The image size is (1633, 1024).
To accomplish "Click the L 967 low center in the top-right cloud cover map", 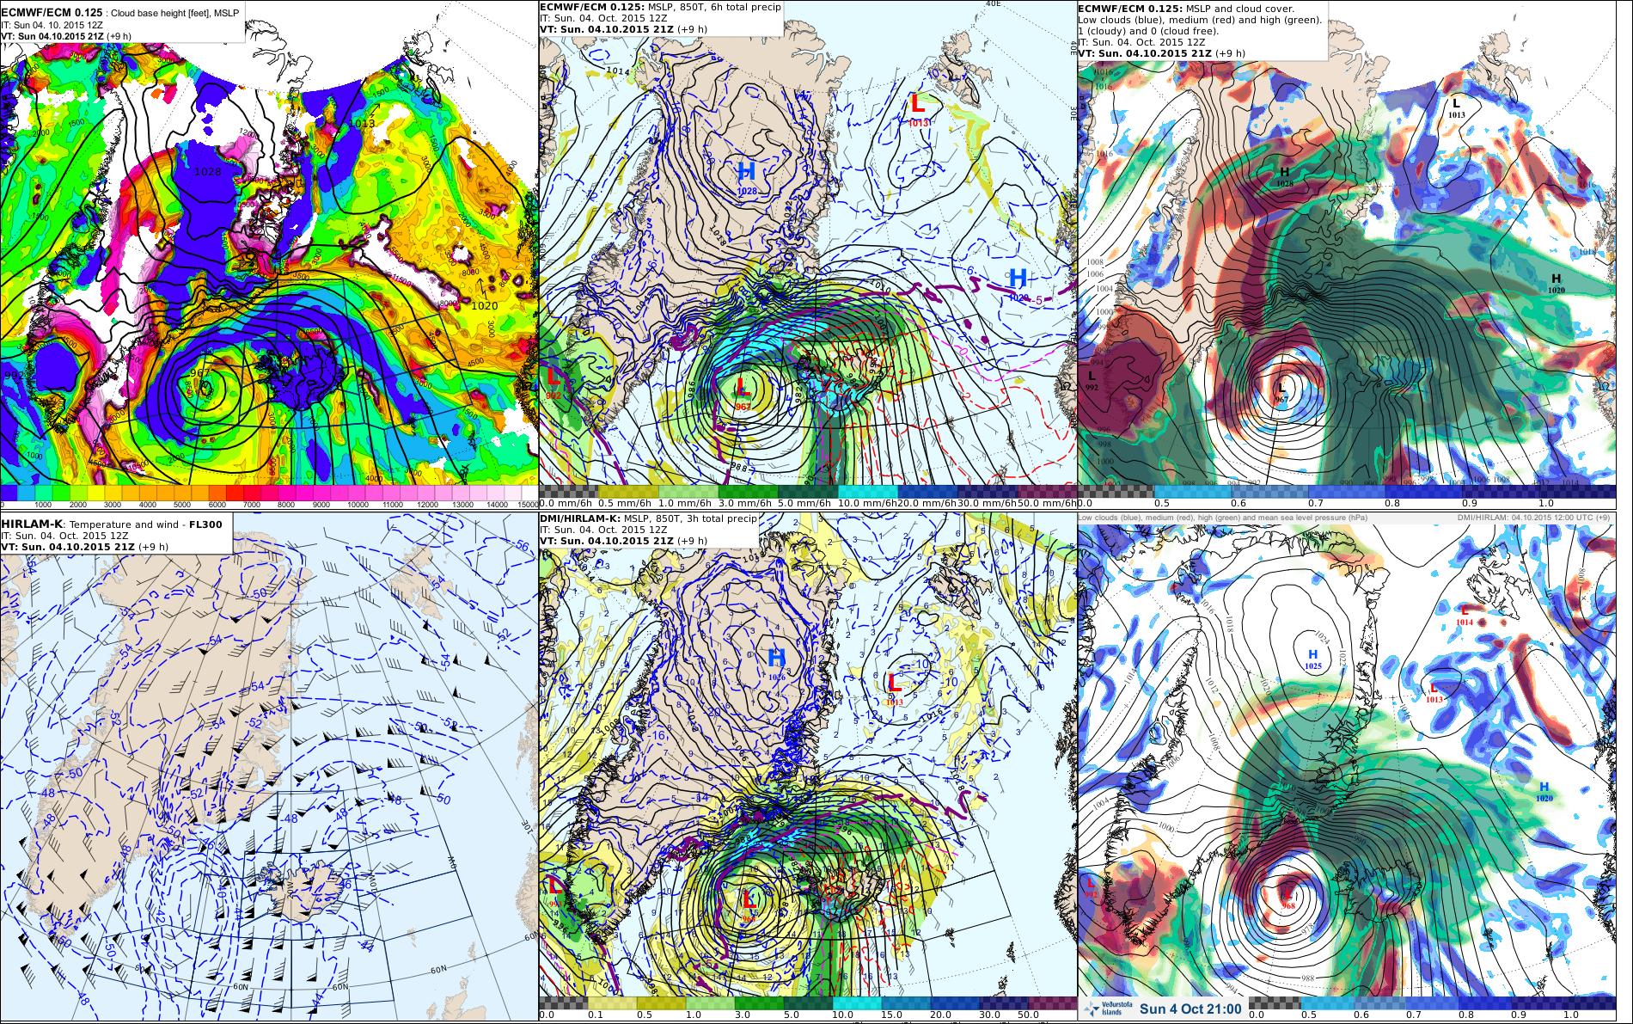I will point(1281,391).
